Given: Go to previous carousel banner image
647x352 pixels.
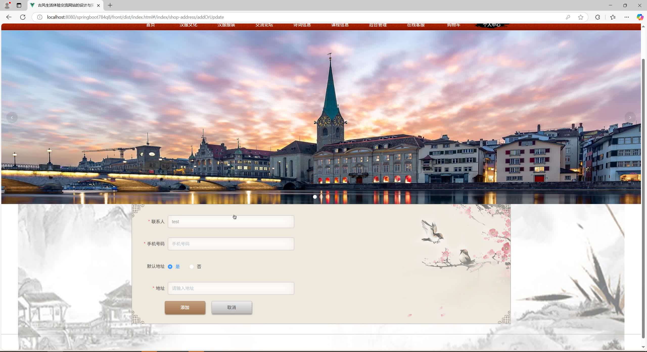Looking at the screenshot, I should [12, 118].
